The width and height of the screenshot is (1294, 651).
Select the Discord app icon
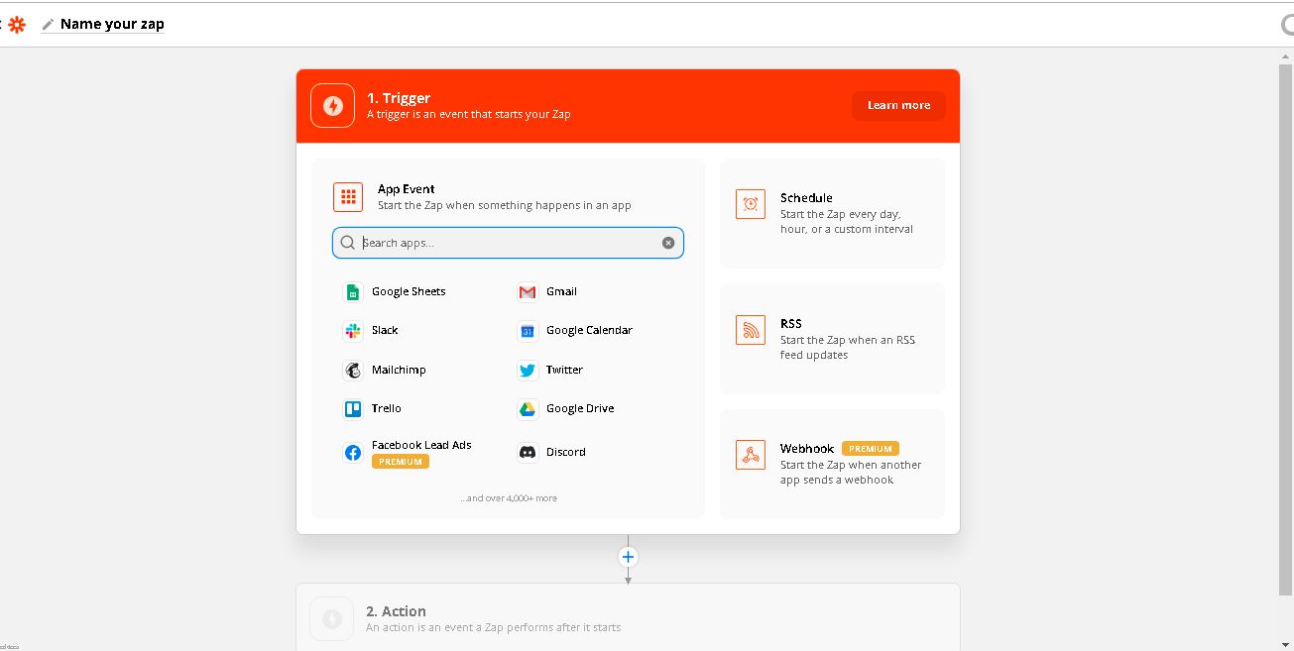528,453
